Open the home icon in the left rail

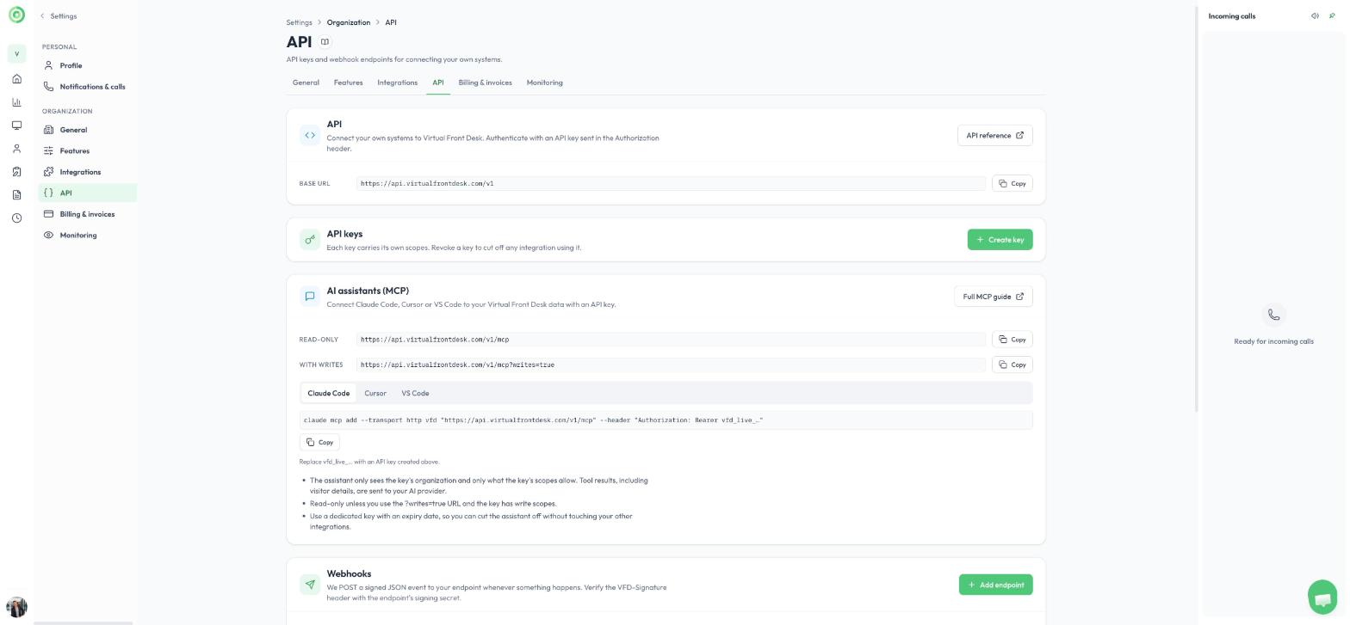[16, 79]
